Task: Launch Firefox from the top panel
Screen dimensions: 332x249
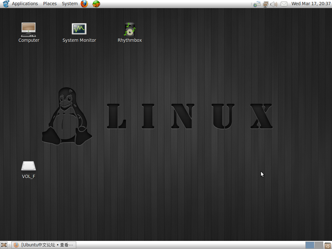Action: [84, 4]
